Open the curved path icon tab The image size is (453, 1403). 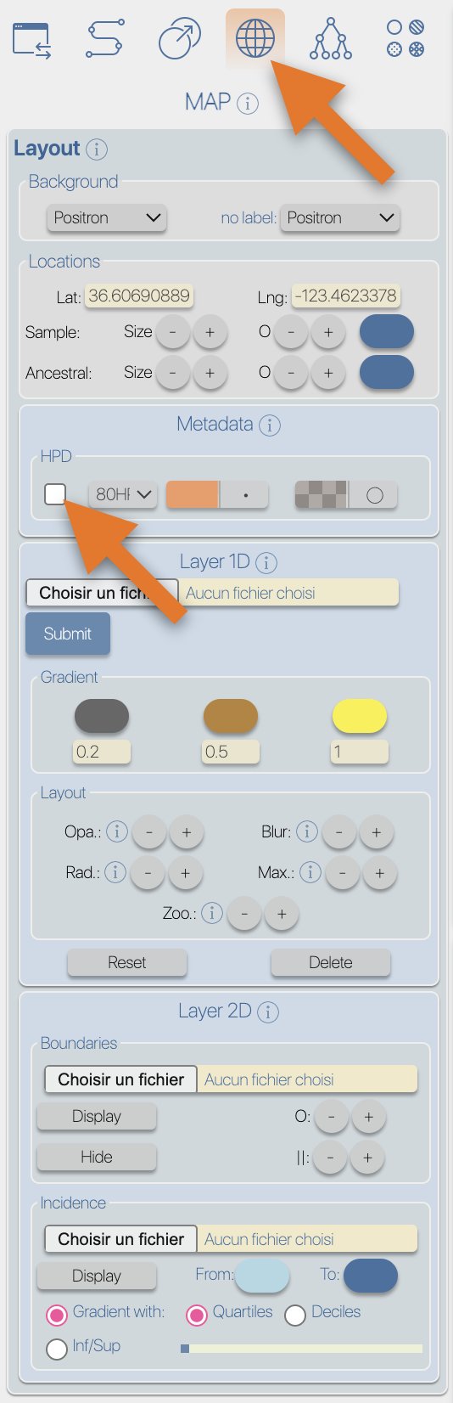click(x=105, y=39)
